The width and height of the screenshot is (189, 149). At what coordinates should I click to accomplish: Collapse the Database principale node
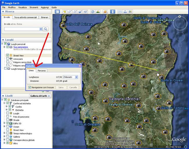point(2,99)
